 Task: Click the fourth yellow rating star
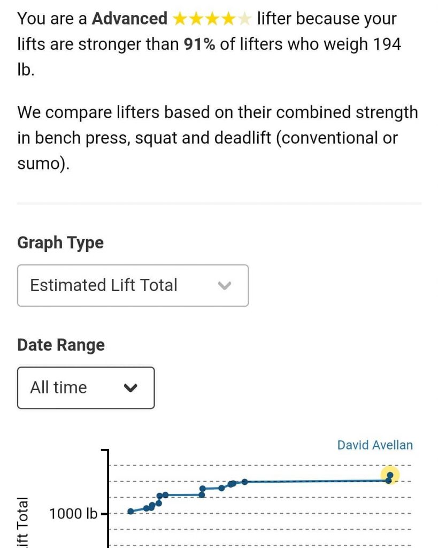228,19
